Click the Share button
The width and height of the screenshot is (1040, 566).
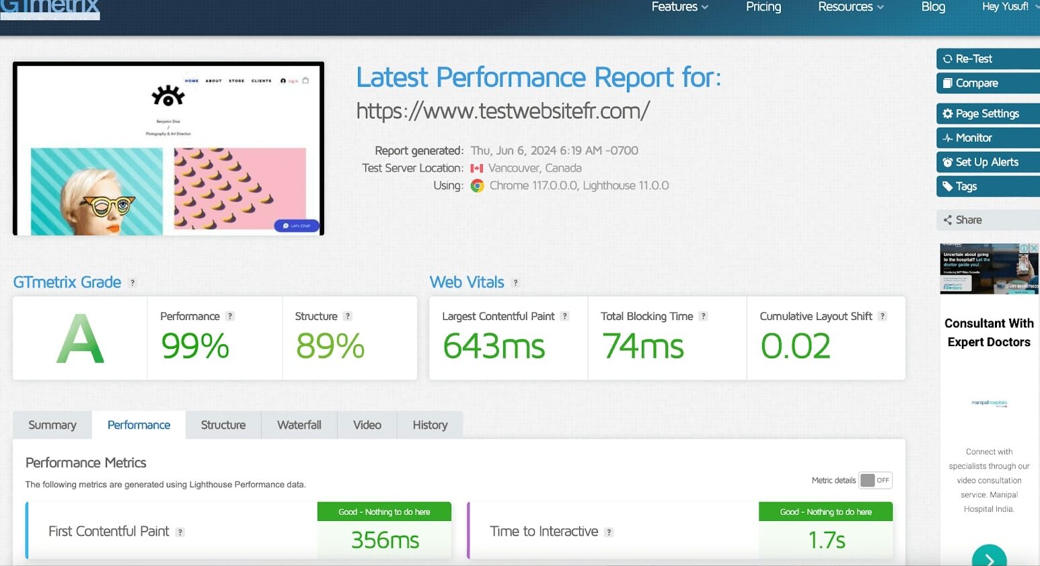(x=988, y=220)
